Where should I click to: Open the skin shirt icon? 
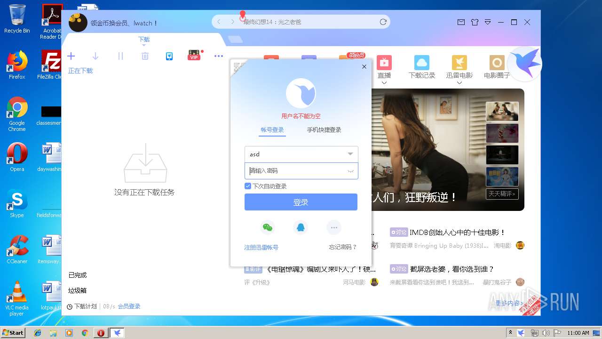point(475,22)
